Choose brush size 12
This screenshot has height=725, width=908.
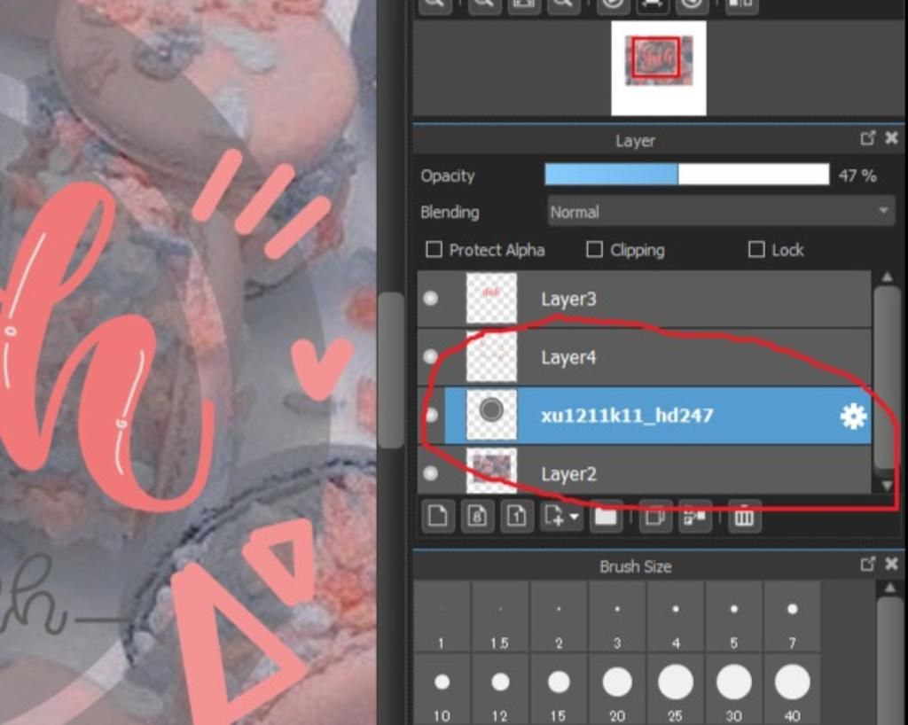(x=500, y=690)
